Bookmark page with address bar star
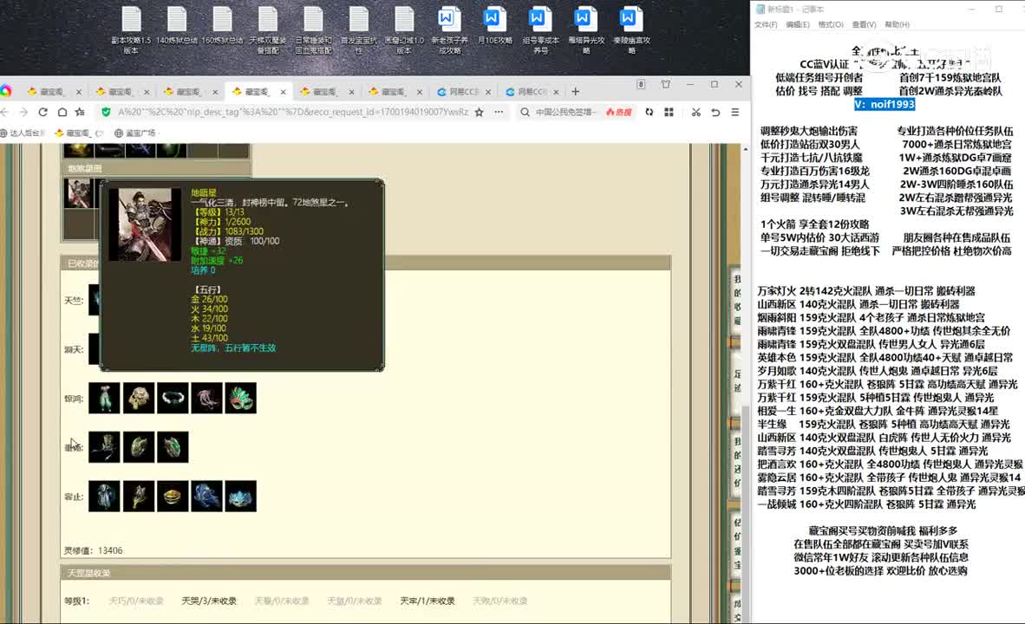The image size is (1025, 624). [480, 113]
